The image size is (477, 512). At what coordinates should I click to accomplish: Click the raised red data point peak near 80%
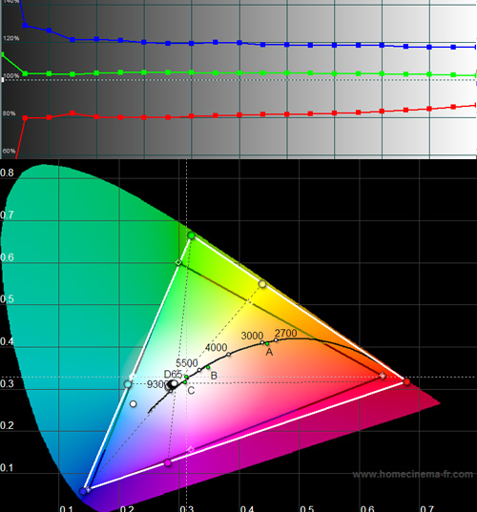point(73,113)
